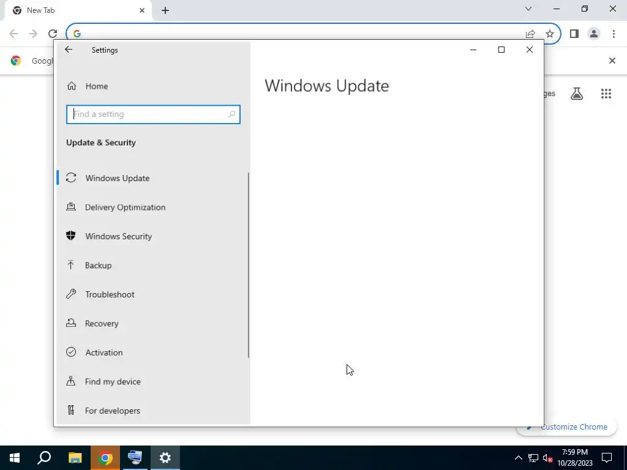Share this page from Chrome address bar

(x=530, y=34)
